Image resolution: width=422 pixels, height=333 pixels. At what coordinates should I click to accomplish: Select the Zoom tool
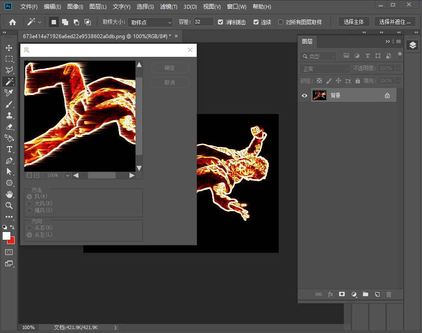pos(9,206)
